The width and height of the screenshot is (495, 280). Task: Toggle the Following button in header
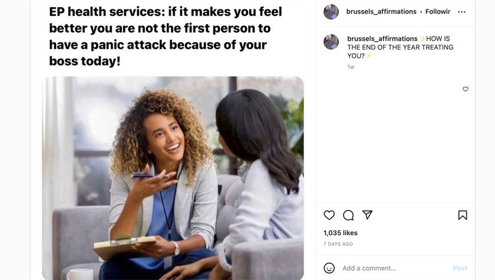click(x=437, y=11)
